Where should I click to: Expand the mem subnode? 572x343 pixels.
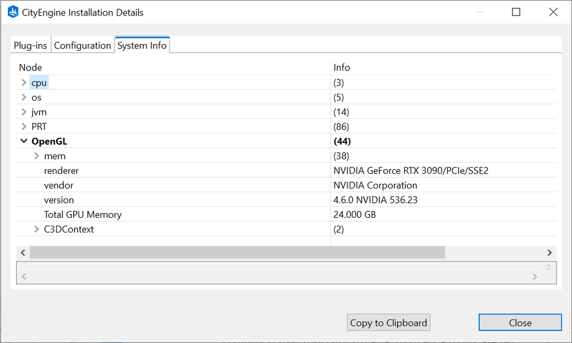point(36,156)
